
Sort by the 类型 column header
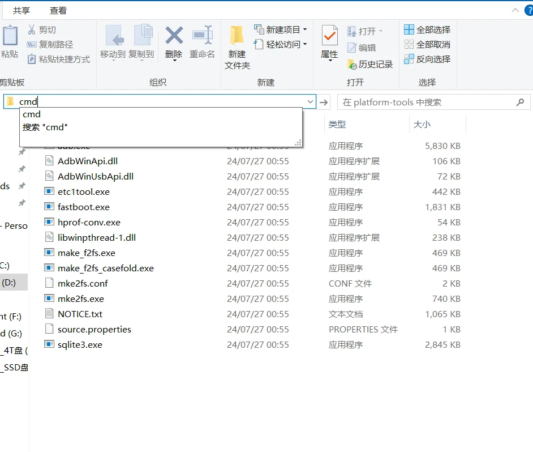(367, 124)
